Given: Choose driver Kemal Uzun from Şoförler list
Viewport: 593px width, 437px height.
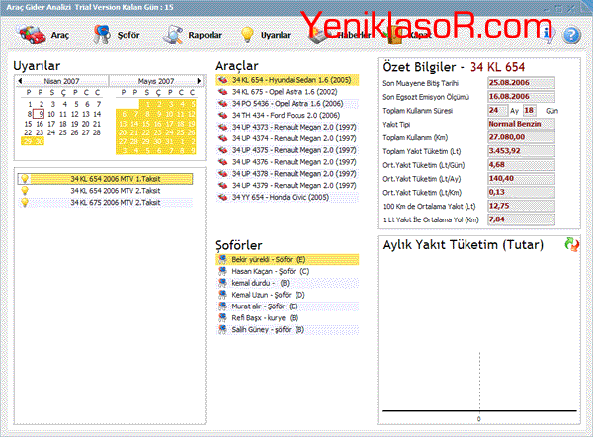Looking at the screenshot, I should (268, 295).
